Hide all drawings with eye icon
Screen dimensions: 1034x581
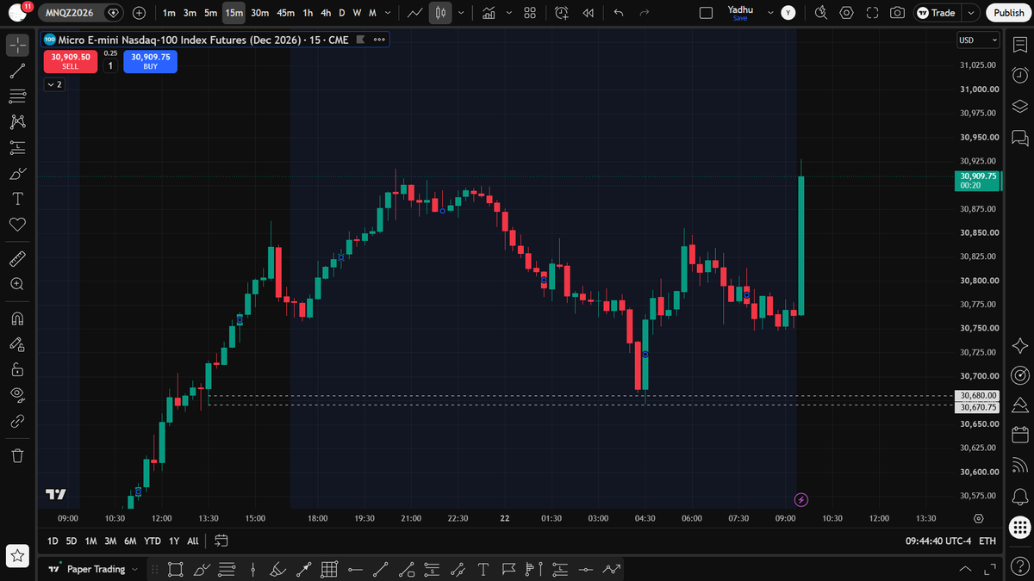pyautogui.click(x=17, y=395)
